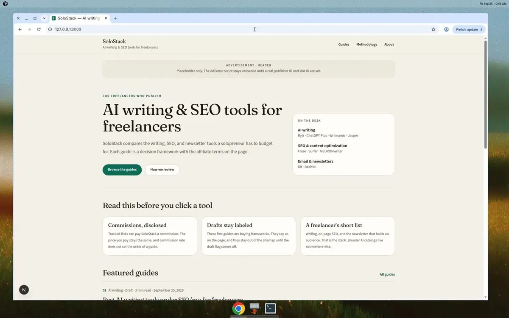
Task: Reload the page with the refresh icon
Action: (x=39, y=29)
